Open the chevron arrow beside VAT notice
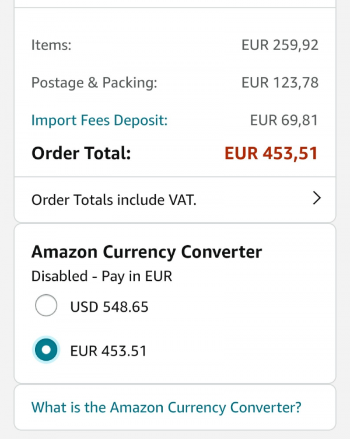Screen dimensions: 350x439 click(317, 198)
